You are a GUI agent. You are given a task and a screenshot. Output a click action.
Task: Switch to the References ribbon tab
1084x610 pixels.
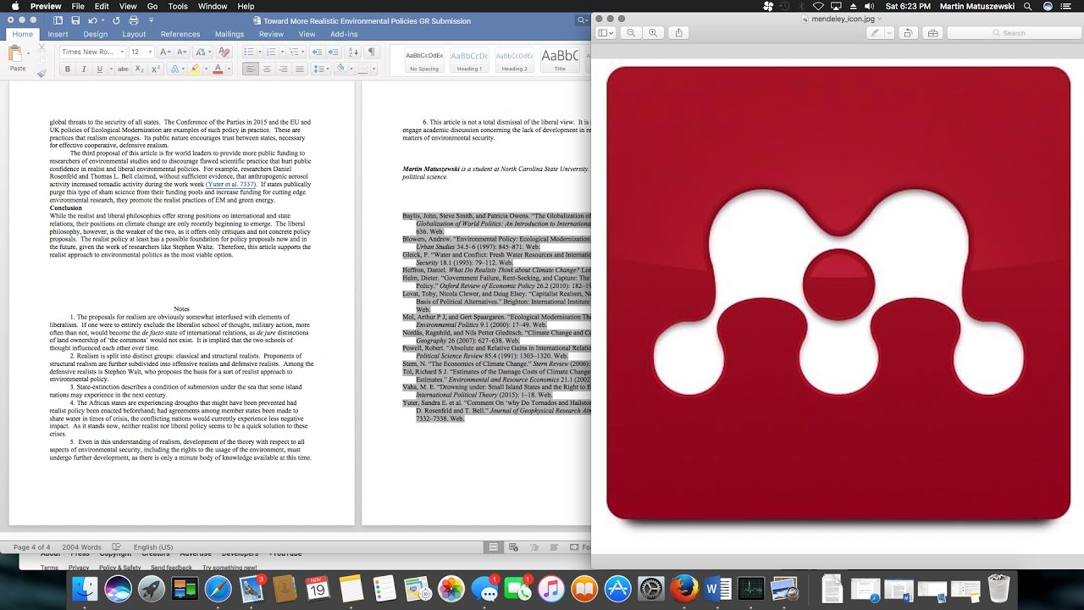[x=180, y=34]
